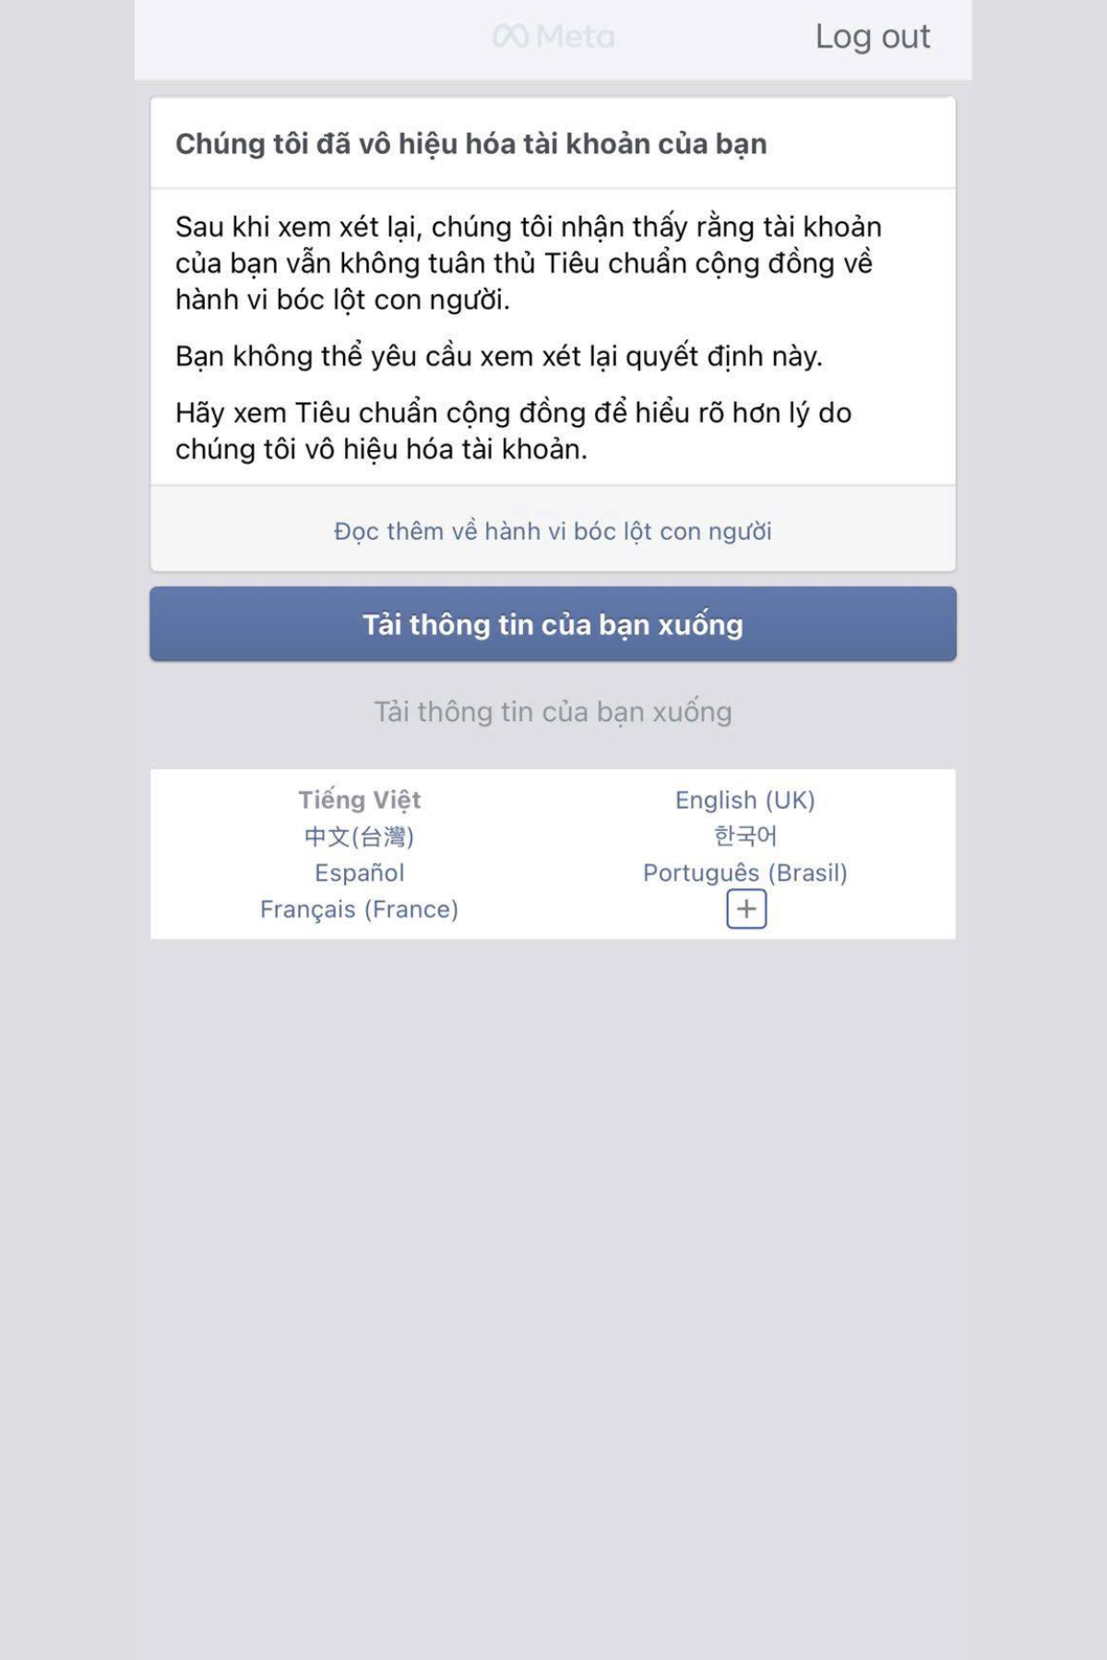Switch language to 한국어
The width and height of the screenshot is (1107, 1660).
745,836
